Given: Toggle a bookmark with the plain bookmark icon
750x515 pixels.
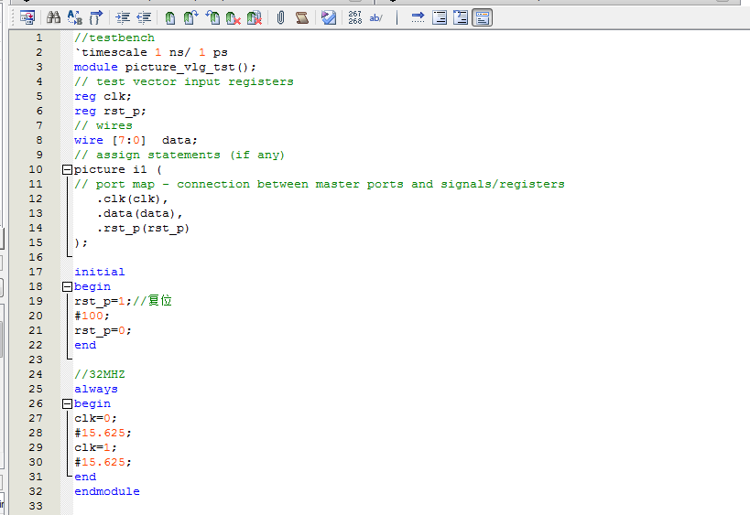Looking at the screenshot, I should 169,17.
